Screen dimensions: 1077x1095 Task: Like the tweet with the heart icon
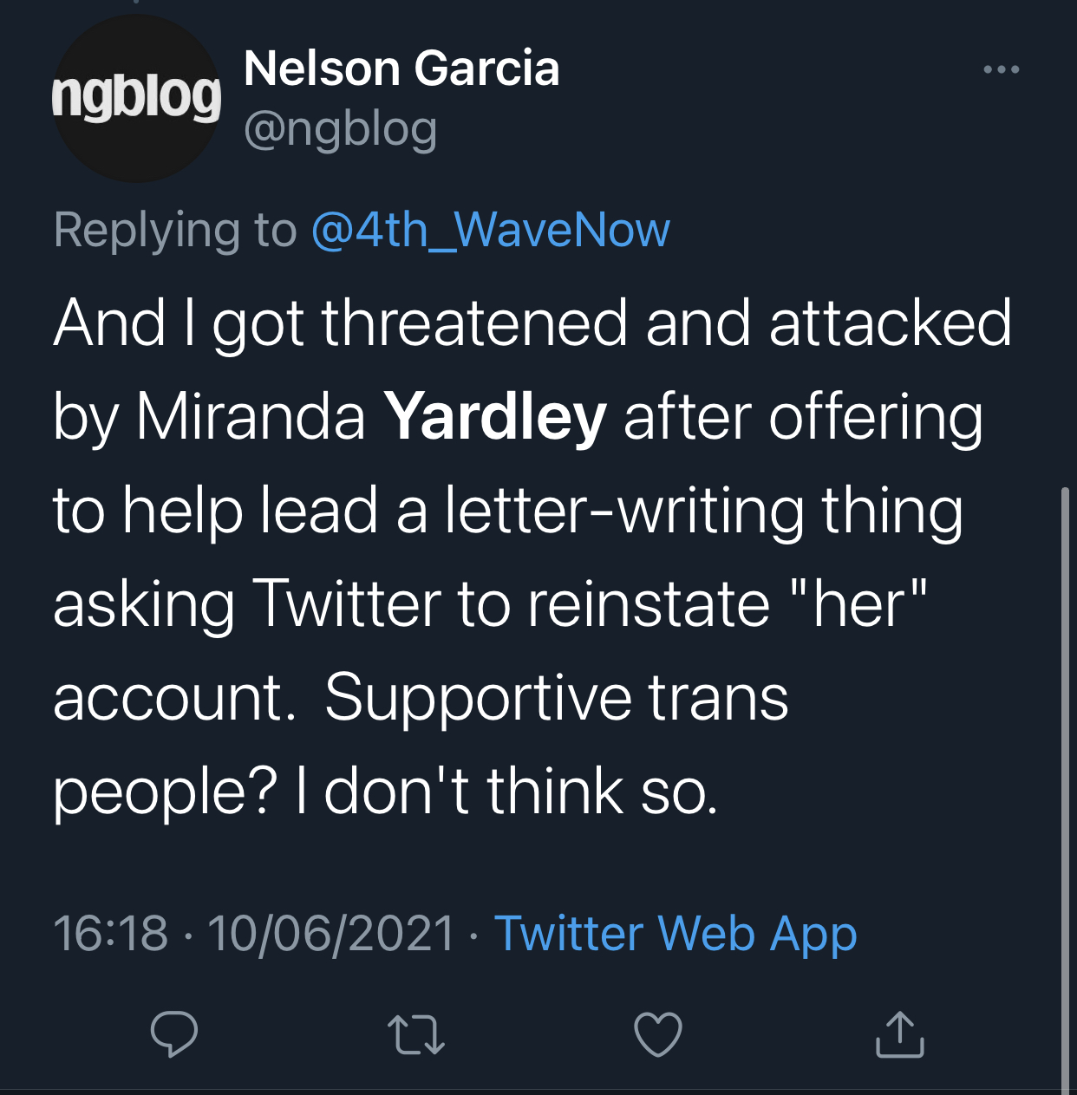click(x=658, y=1034)
